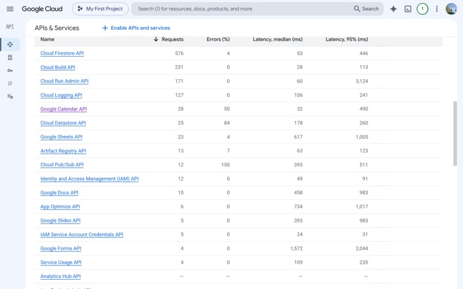Open App Optimize API link
This screenshot has width=463, height=289.
point(60,206)
